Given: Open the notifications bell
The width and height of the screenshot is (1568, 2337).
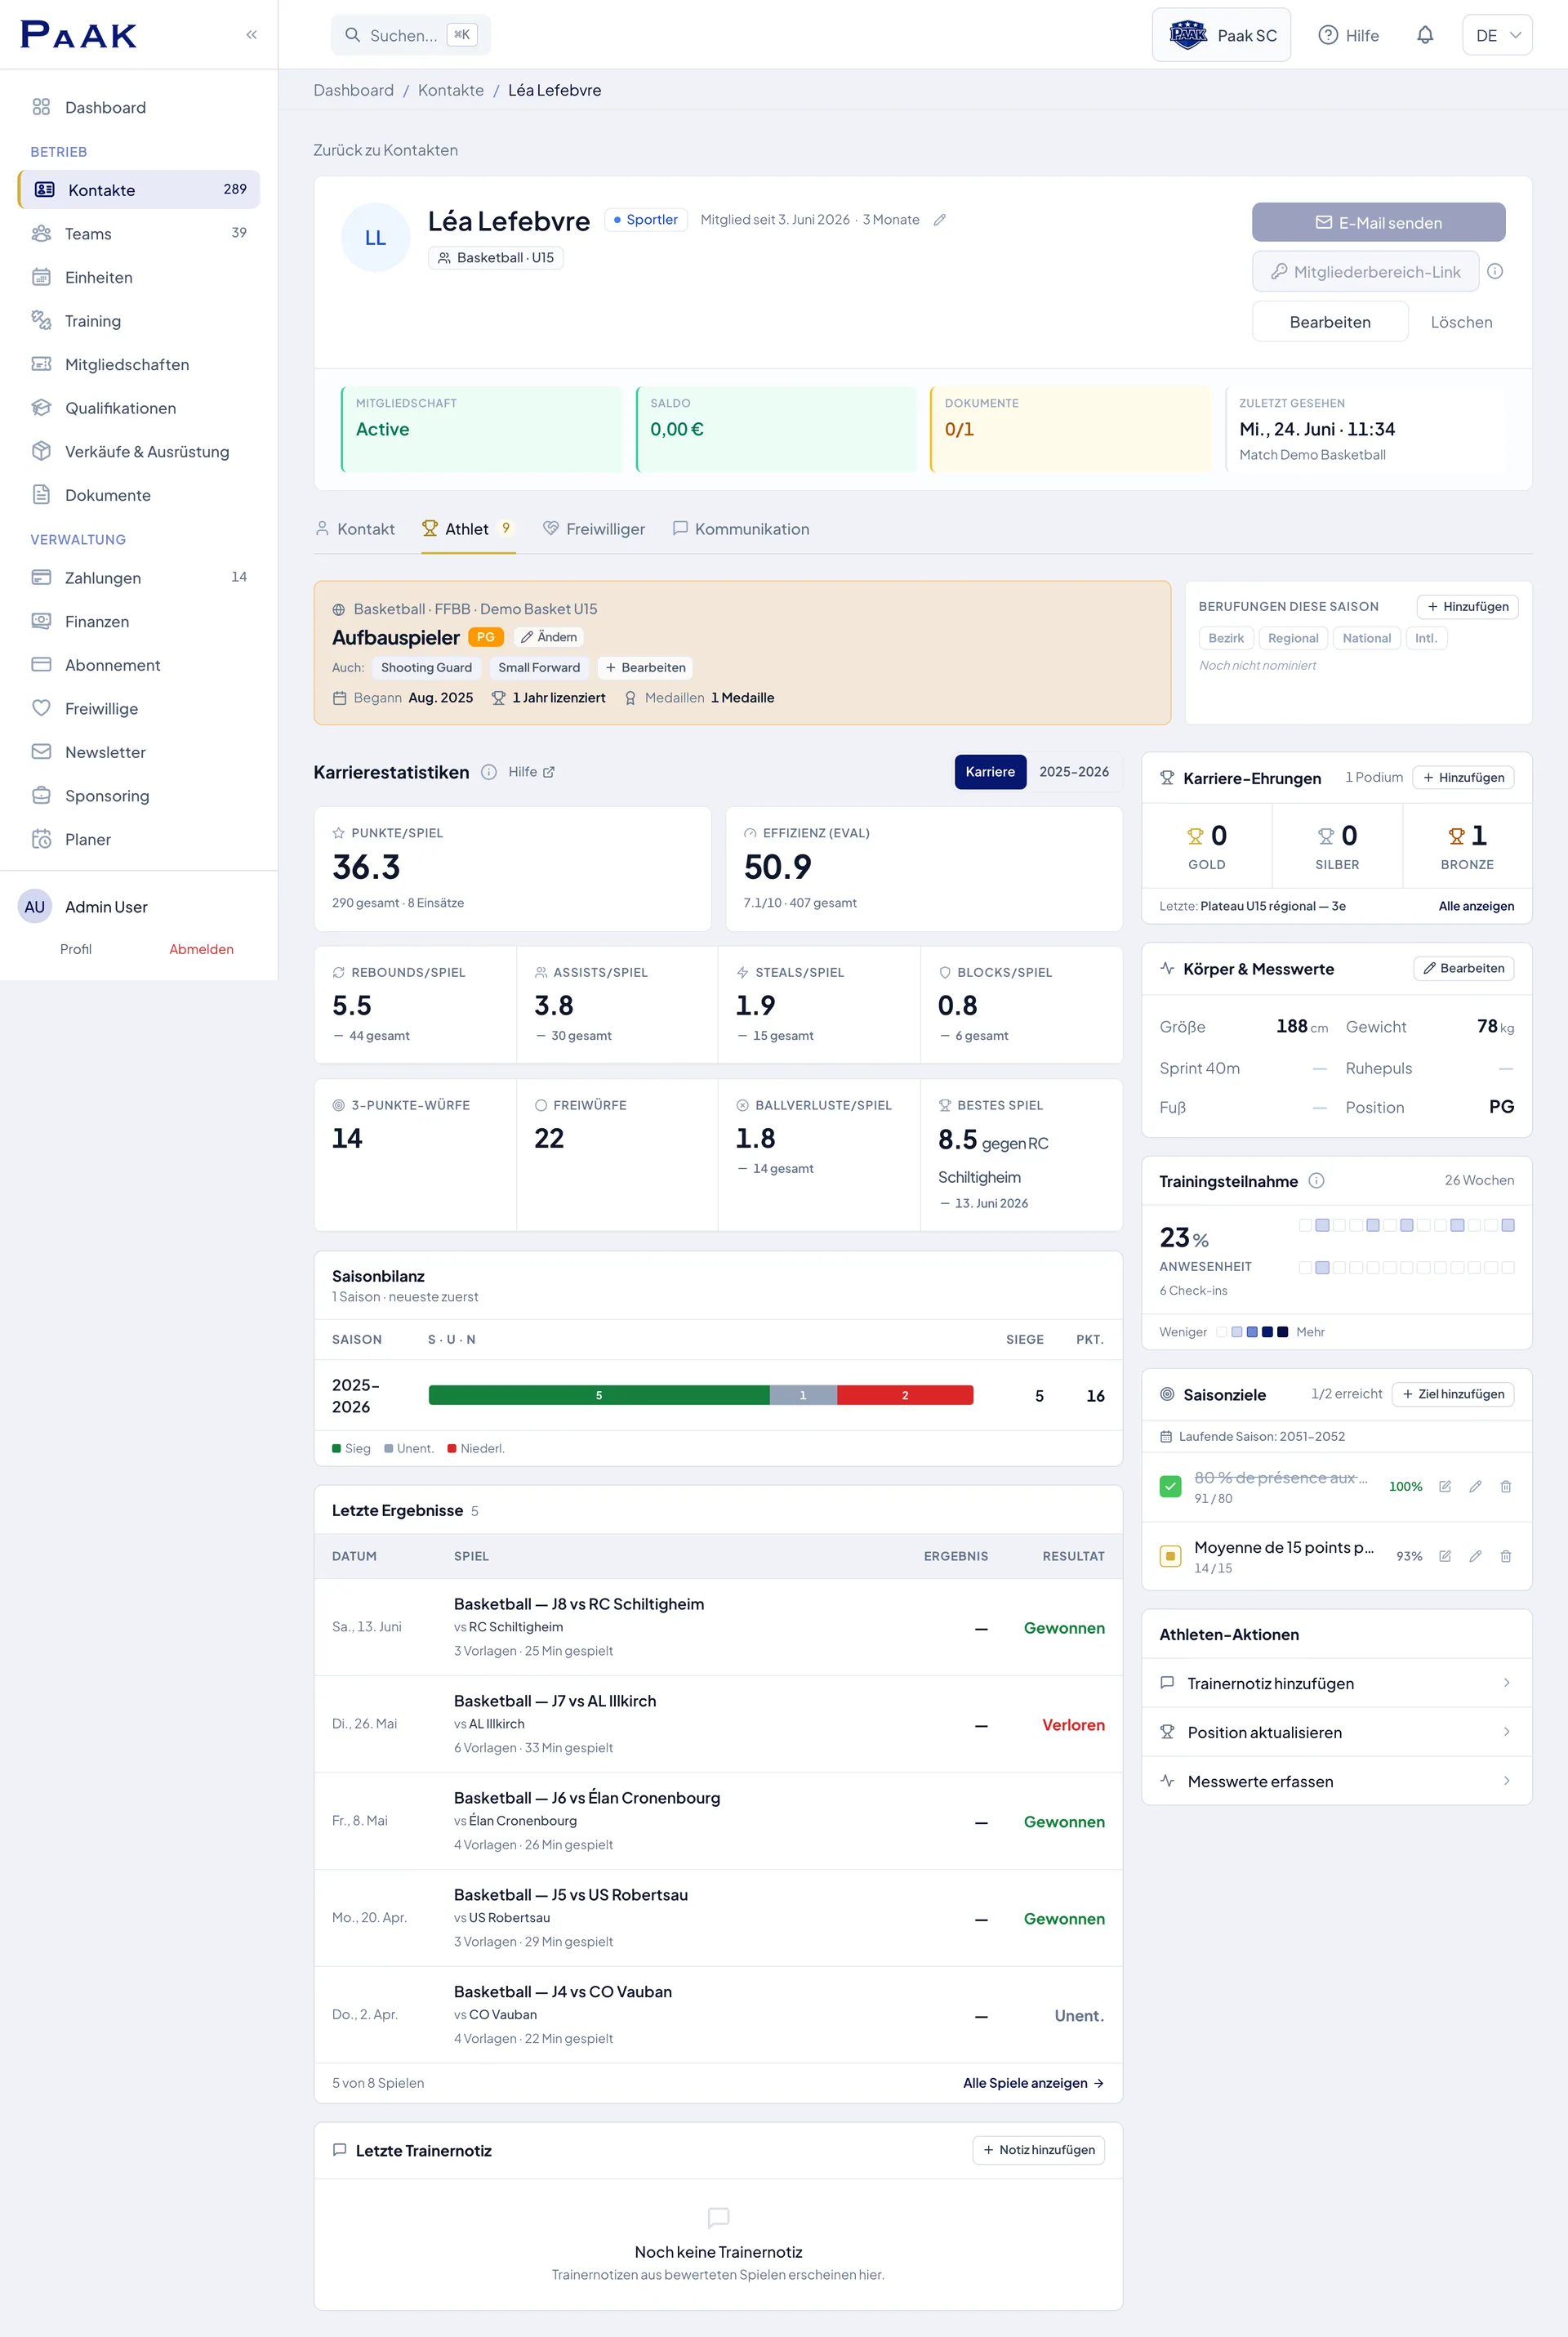Looking at the screenshot, I should pos(1425,35).
